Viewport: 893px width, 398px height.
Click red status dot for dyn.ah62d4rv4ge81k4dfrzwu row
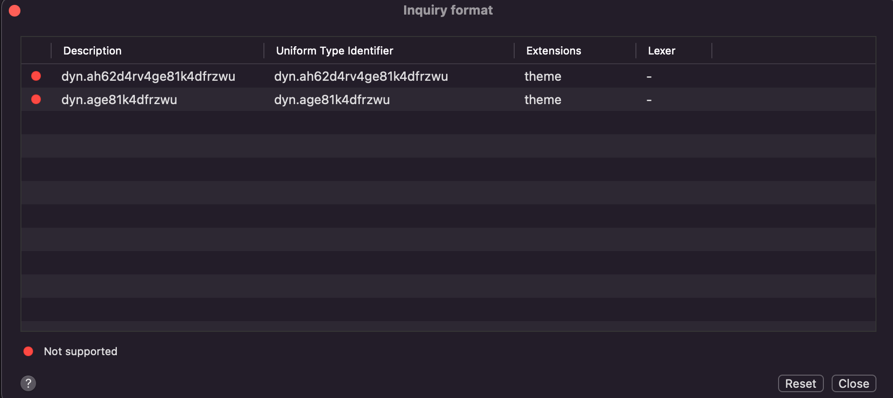click(36, 76)
